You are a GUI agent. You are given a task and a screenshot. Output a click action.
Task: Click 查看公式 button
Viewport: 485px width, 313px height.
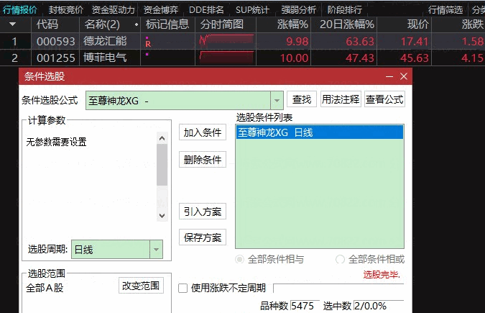click(384, 99)
